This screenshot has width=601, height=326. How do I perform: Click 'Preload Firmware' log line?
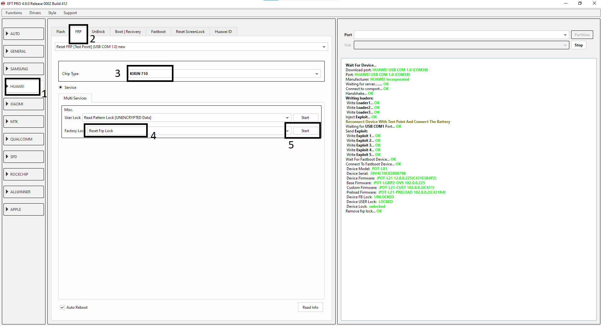(396, 192)
